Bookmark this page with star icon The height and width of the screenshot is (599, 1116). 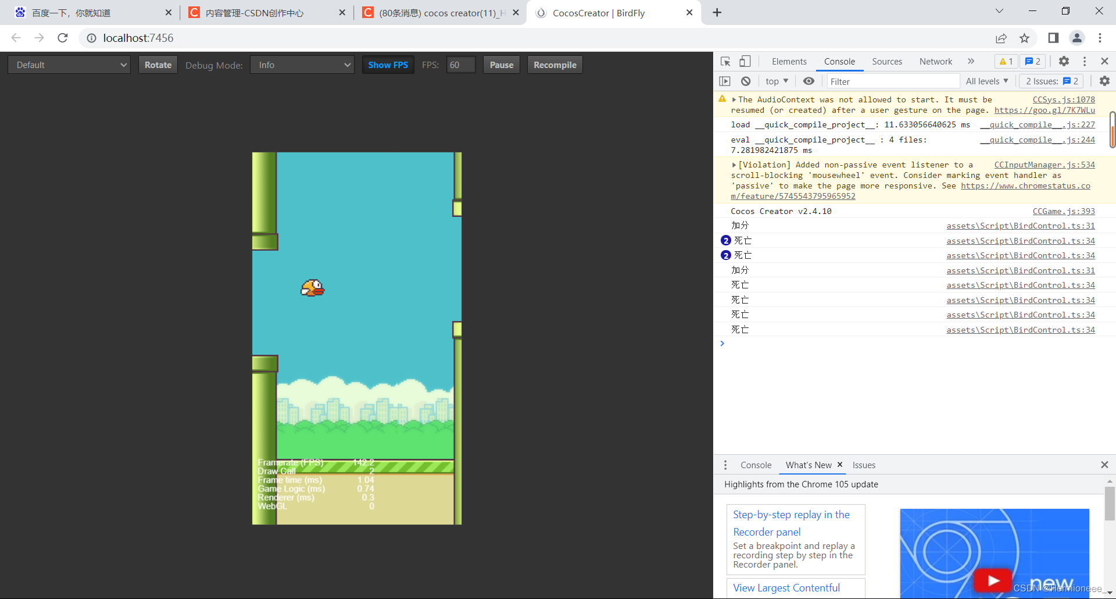click(x=1024, y=38)
